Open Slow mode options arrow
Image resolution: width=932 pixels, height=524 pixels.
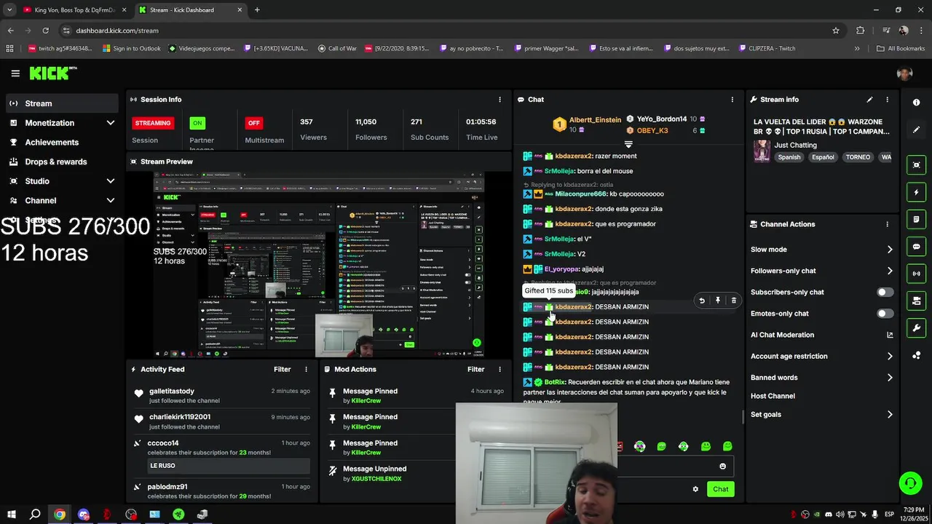tap(890, 250)
